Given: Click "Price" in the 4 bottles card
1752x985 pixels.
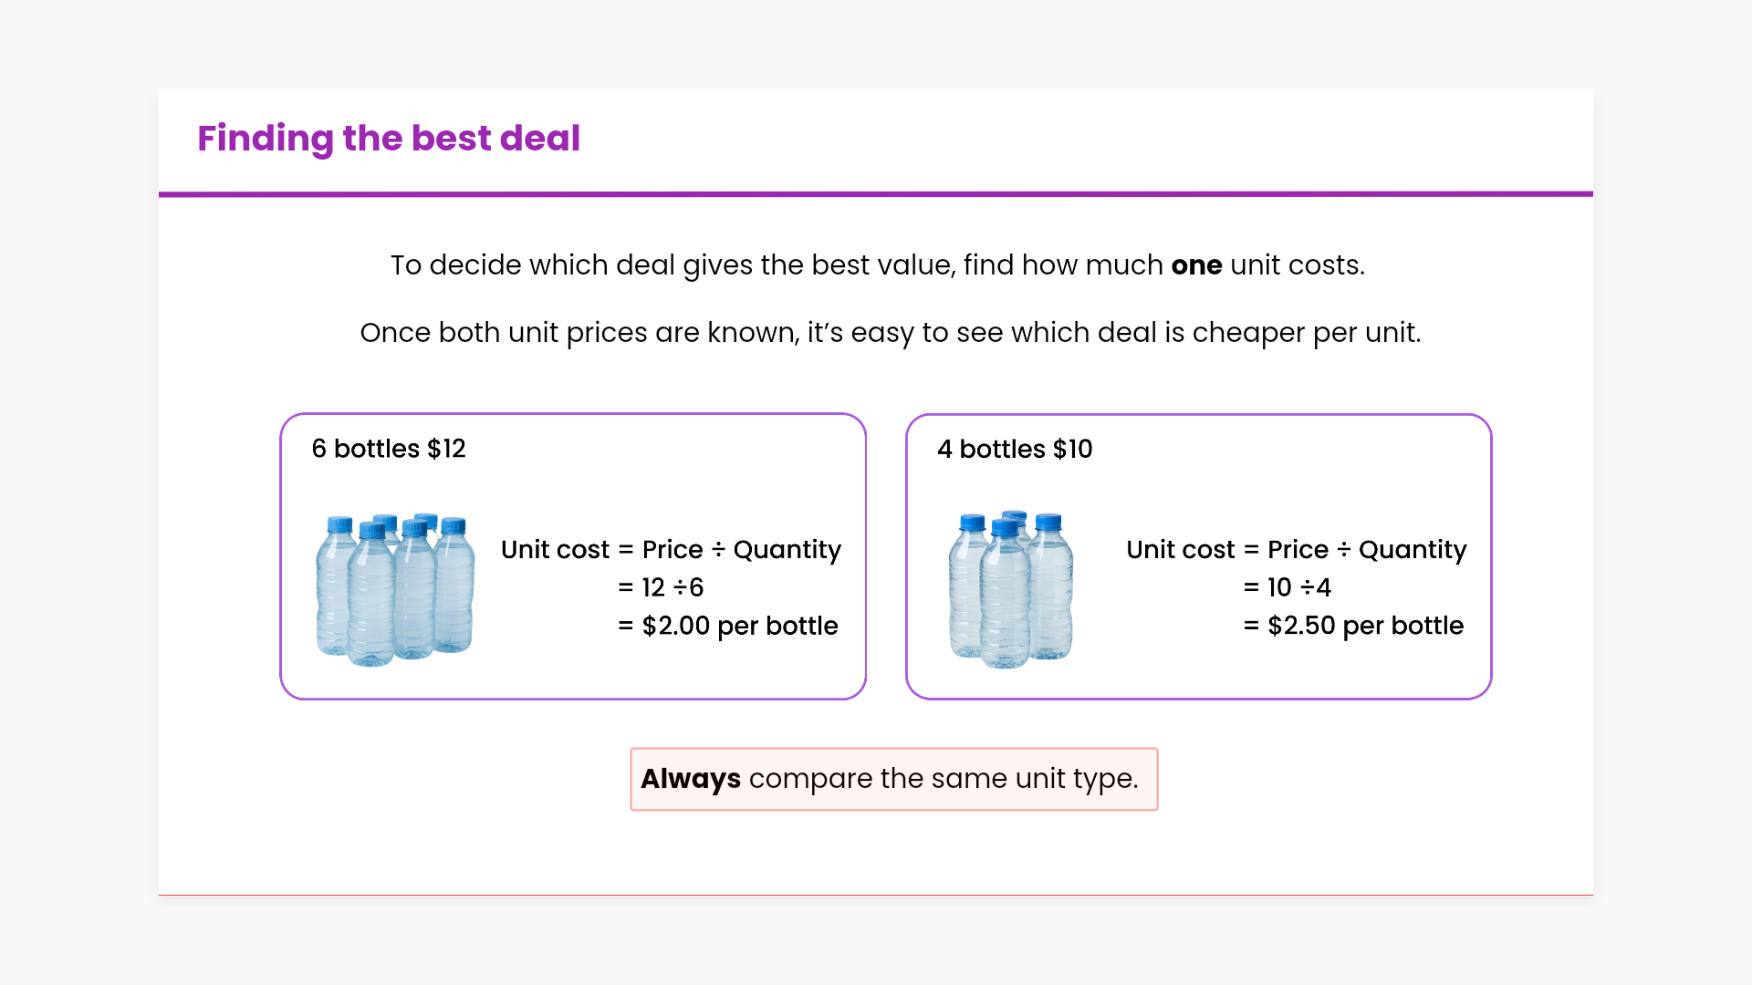Looking at the screenshot, I should click(x=1298, y=550).
